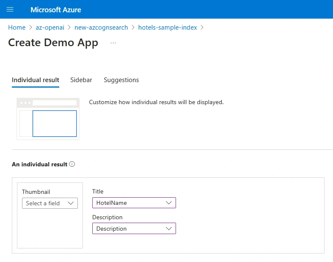Click the Create Demo App heading
This screenshot has width=333, height=262.
(53, 42)
